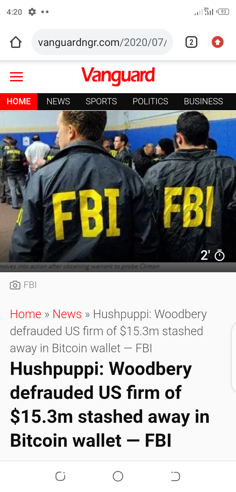Tap the Android back navigation icon
The width and height of the screenshot is (236, 492).
click(175, 476)
